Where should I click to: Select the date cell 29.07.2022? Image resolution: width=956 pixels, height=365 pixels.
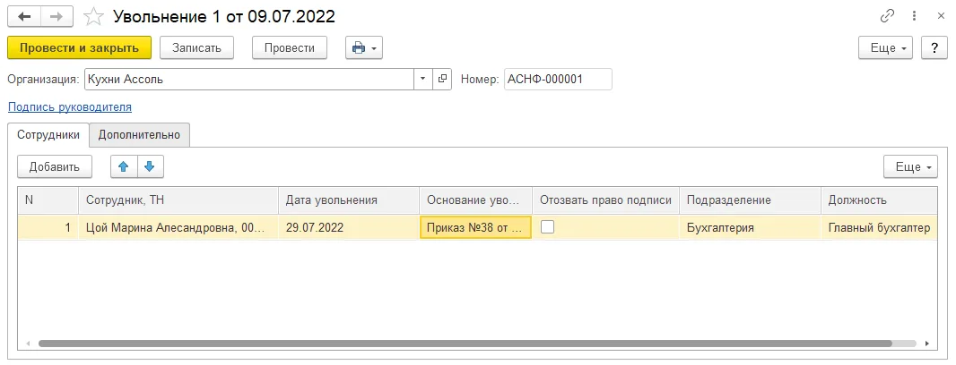349,228
